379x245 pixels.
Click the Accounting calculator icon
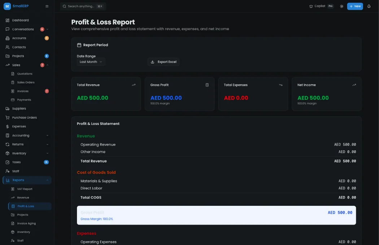point(8,135)
